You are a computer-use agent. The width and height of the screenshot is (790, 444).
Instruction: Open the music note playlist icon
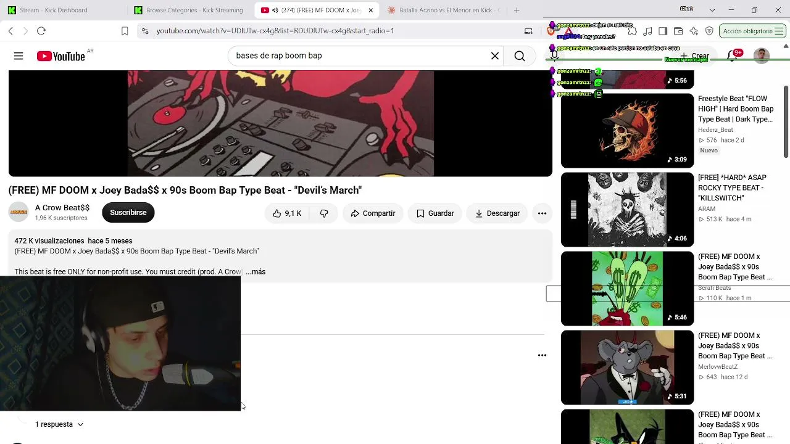coord(647,31)
